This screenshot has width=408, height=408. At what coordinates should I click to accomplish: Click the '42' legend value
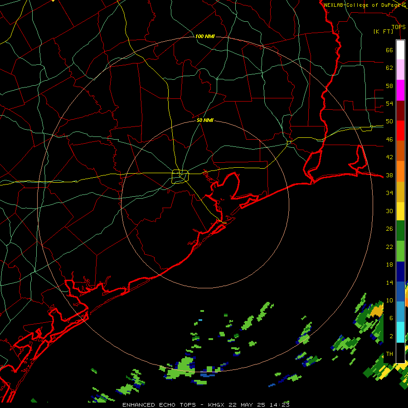point(389,157)
